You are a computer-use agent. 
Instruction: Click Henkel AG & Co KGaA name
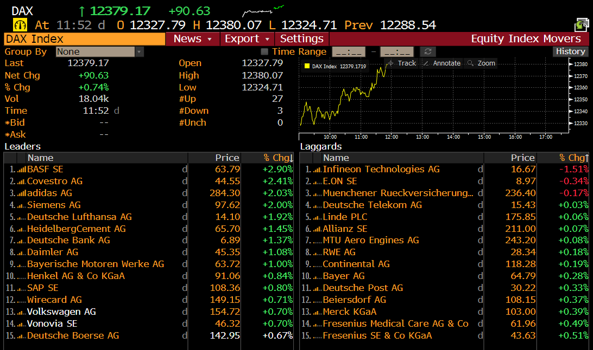coord(75,276)
